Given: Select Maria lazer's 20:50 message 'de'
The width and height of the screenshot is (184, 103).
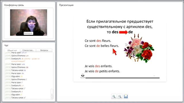Looking at the screenshot, I should (x=15, y=73).
